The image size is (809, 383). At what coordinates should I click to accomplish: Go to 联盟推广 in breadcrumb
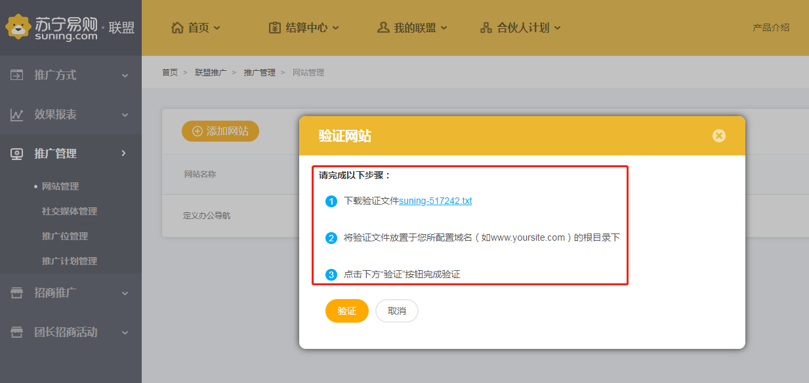coord(211,72)
